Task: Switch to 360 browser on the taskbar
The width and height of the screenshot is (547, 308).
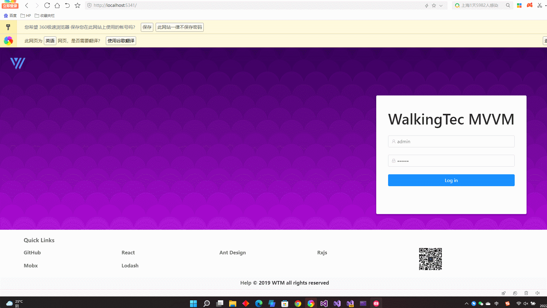Action: [x=311, y=304]
